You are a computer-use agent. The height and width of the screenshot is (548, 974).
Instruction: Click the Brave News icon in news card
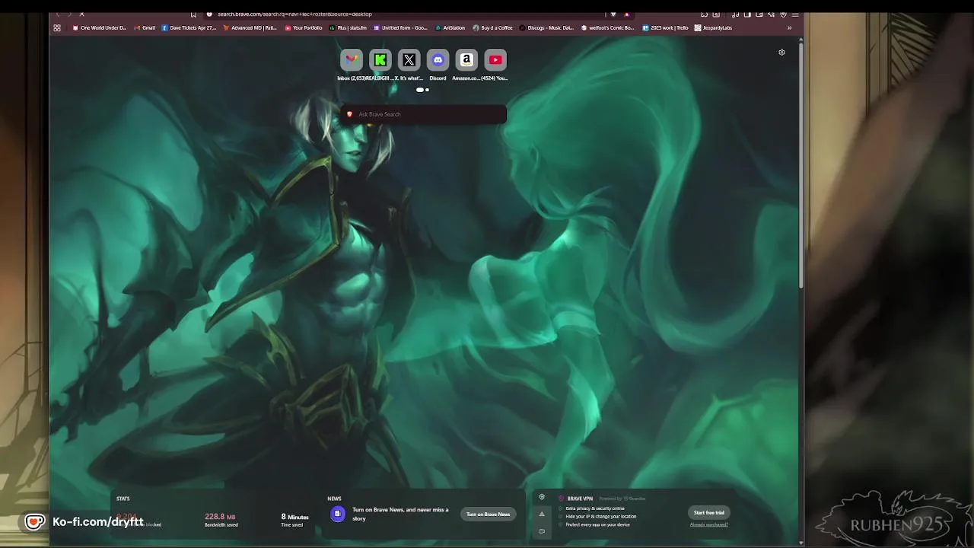pos(337,514)
